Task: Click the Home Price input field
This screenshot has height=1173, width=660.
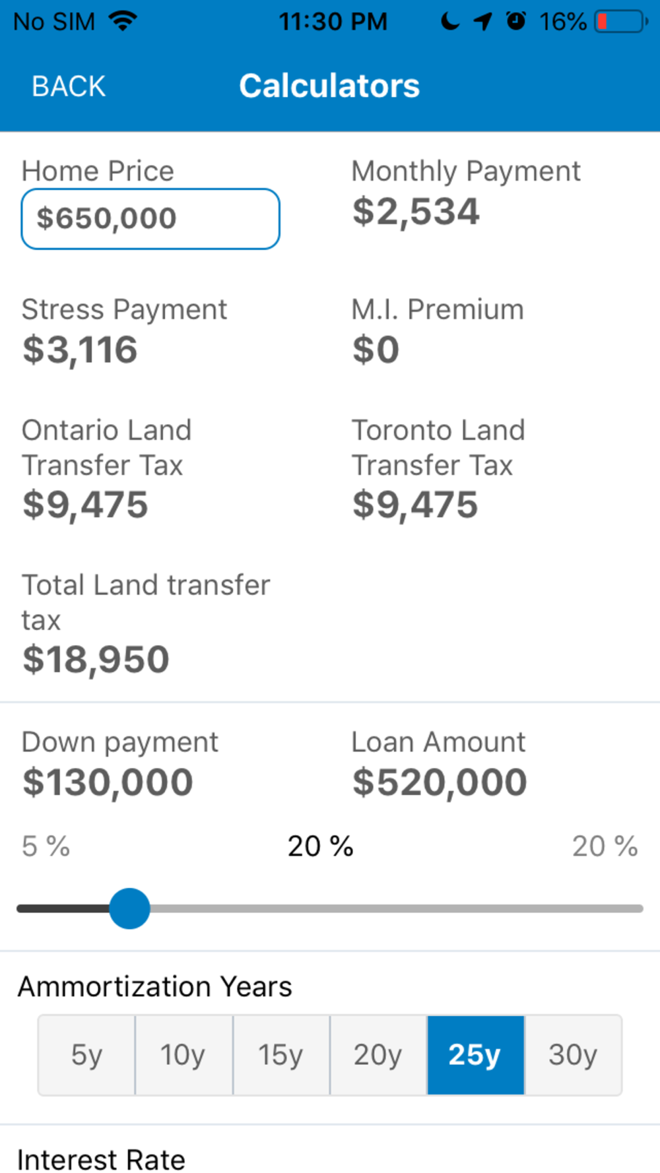Action: click(x=150, y=219)
